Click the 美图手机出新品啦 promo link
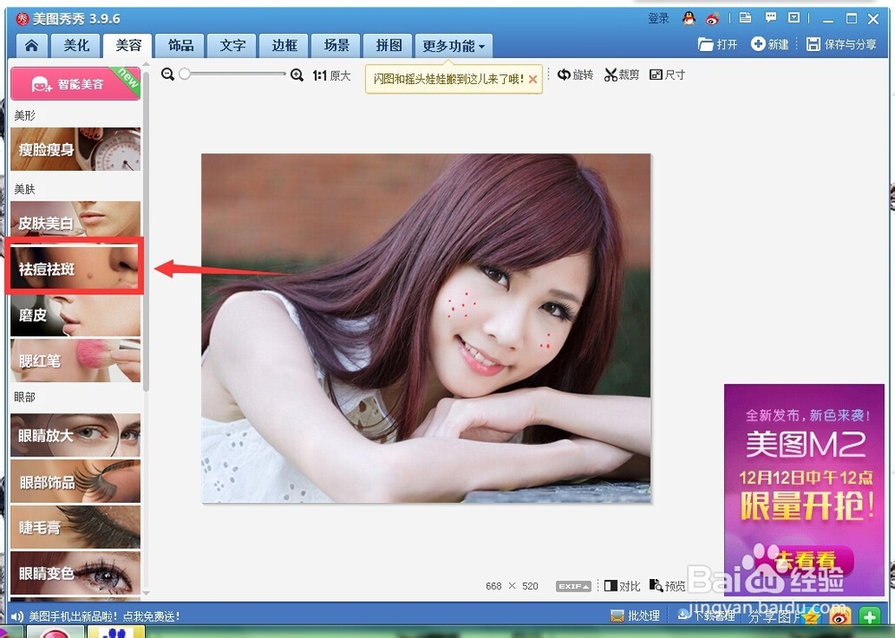Screen dimensions: 895x638 105,617
